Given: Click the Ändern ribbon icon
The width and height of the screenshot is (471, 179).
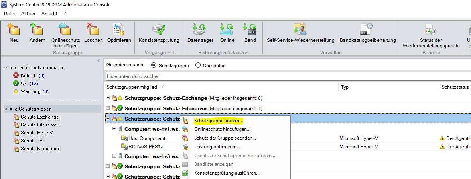Looking at the screenshot, I should click(x=37, y=30).
